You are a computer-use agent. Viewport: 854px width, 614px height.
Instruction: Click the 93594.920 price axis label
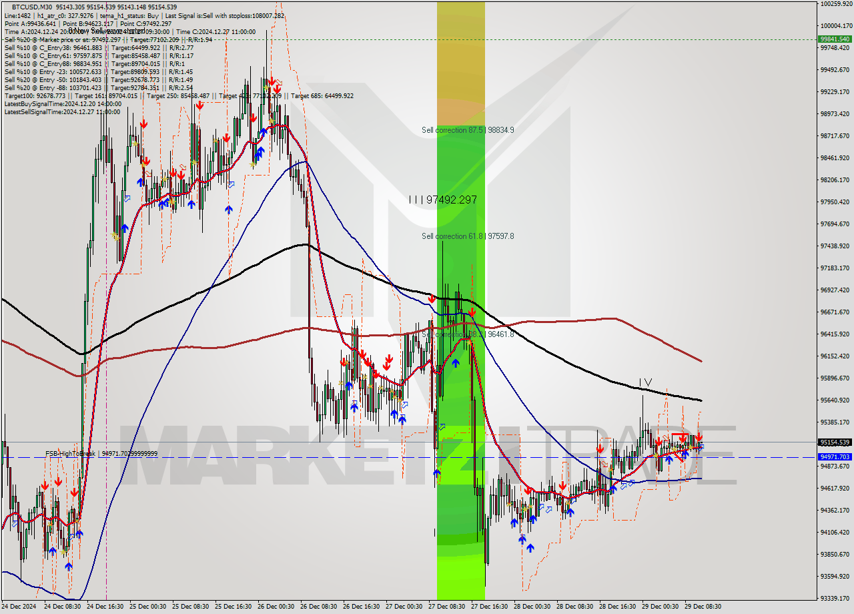(x=835, y=577)
